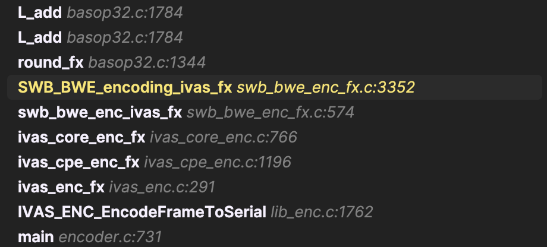The height and width of the screenshot is (247, 547).
Task: Click the ivas_enc.c:291 location
Action: coord(162,187)
